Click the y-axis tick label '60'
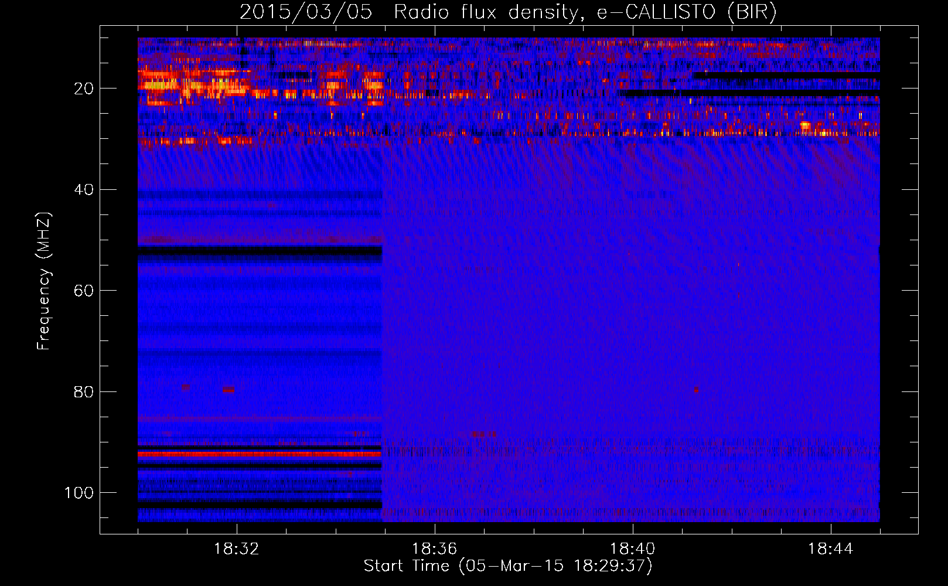Image resolution: width=948 pixels, height=586 pixels. (84, 291)
